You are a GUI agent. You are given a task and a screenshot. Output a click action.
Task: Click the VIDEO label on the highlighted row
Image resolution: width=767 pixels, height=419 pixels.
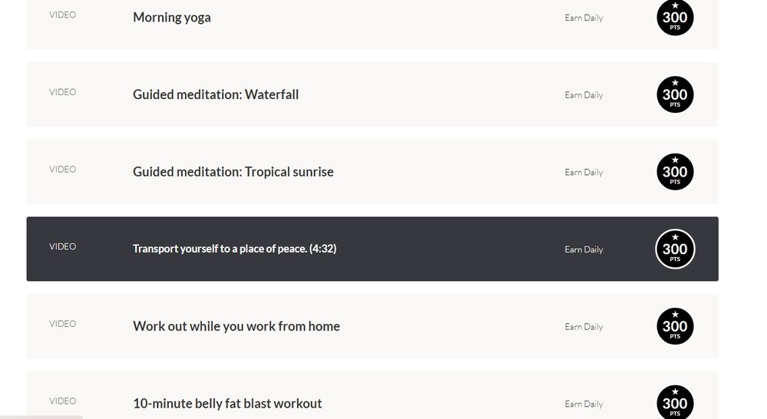(x=63, y=246)
